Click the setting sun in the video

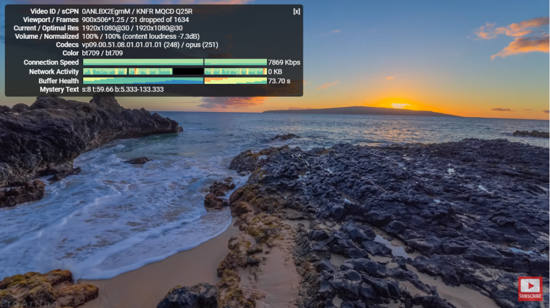click(x=400, y=105)
